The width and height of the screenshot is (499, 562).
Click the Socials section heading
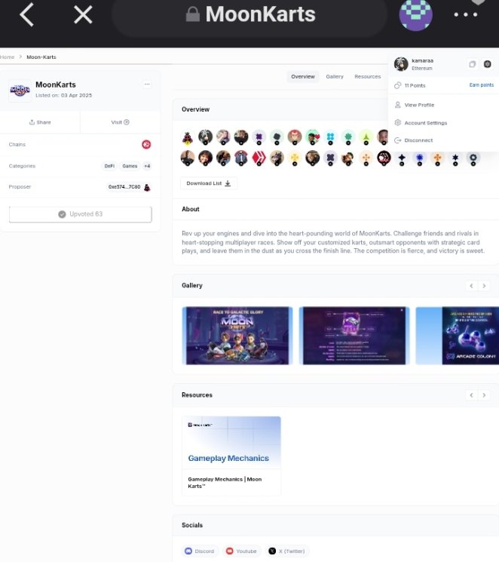coord(192,525)
